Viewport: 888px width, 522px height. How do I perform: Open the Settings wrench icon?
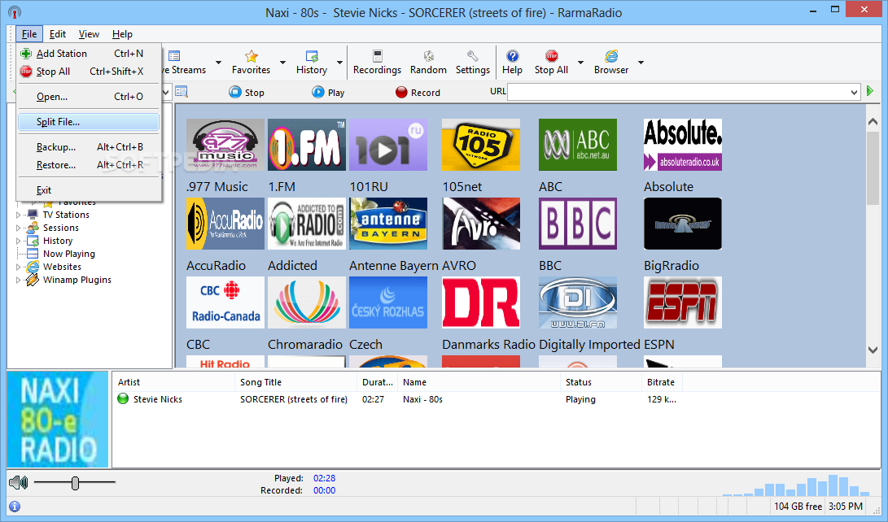(472, 63)
